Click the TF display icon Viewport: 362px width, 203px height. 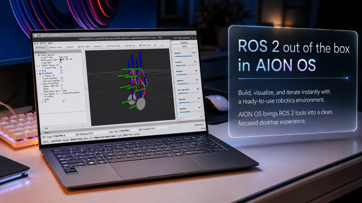42,102
